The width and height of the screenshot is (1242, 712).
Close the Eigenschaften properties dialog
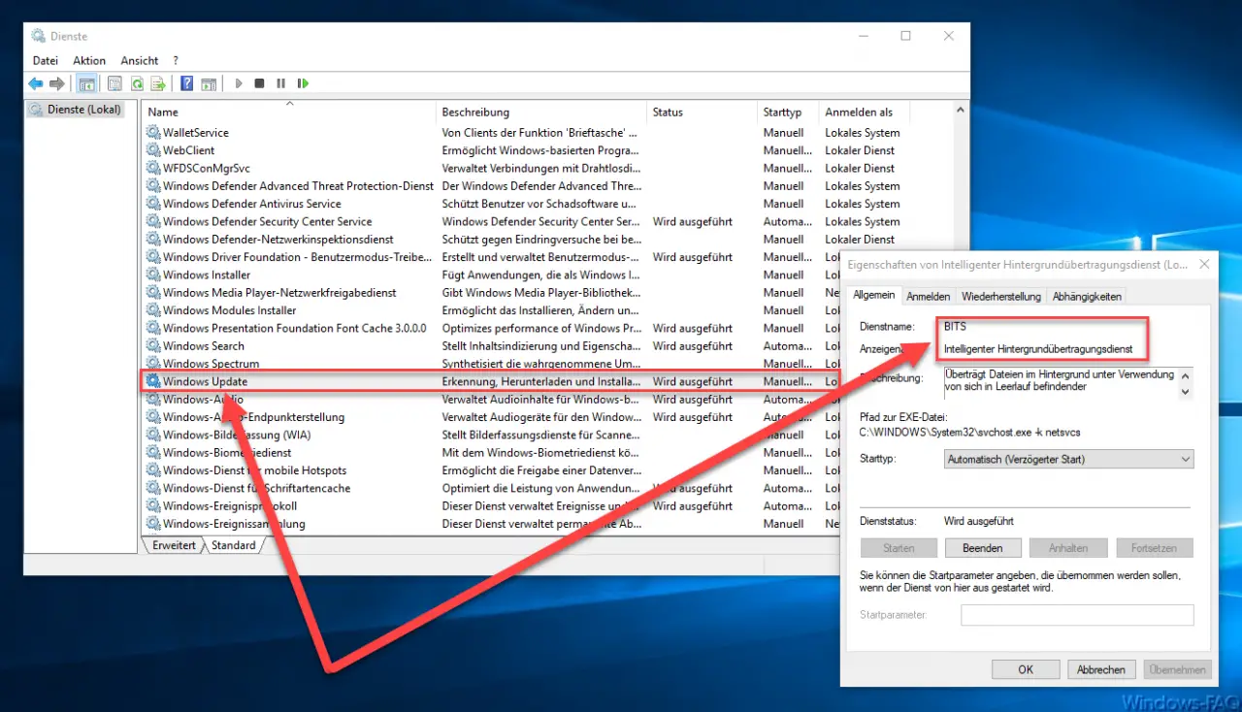1203,264
